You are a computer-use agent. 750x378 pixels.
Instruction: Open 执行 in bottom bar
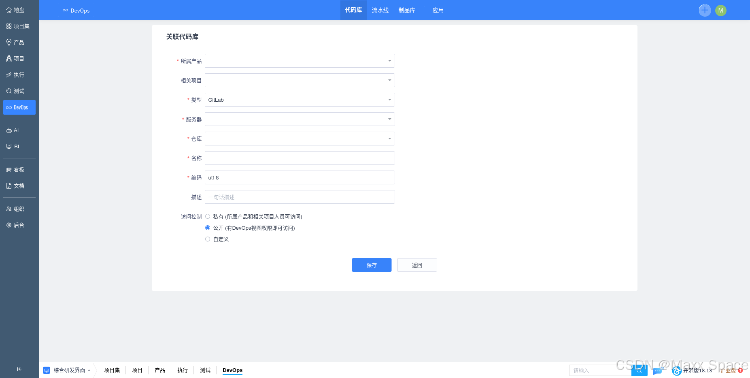[183, 370]
